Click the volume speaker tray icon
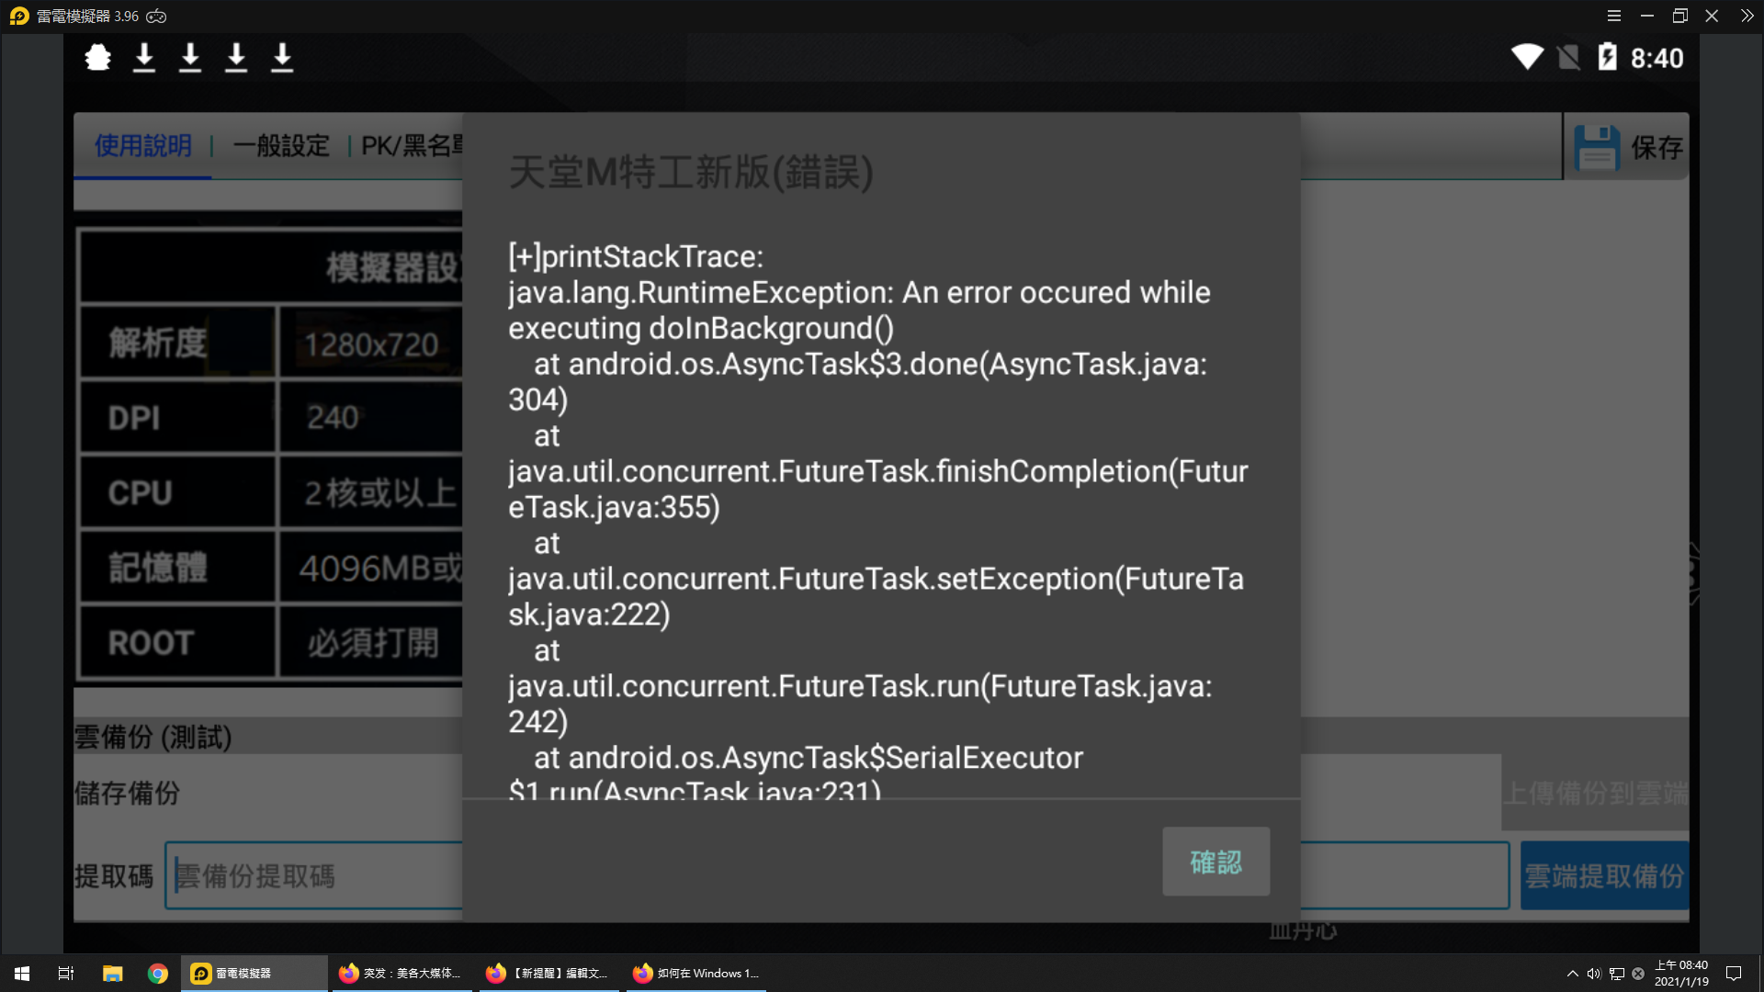1764x992 pixels. point(1594,973)
